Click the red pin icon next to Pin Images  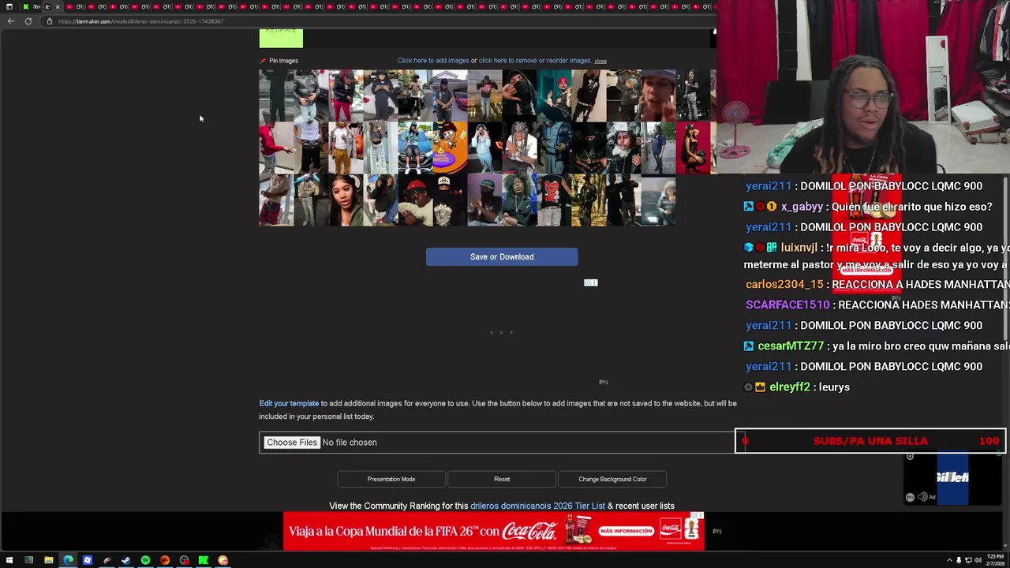(x=263, y=61)
